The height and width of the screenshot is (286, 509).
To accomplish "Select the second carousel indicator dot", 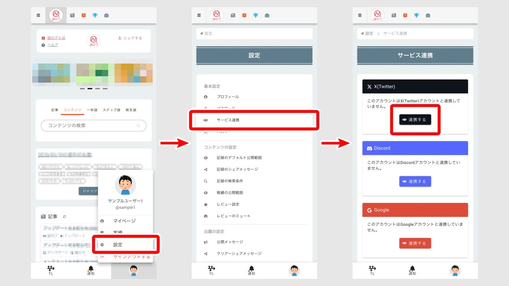I will click(x=89, y=89).
